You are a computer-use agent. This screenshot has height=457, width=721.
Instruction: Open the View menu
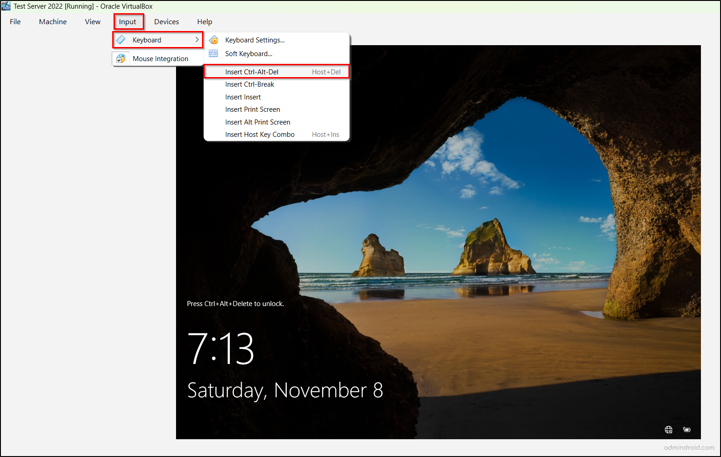[x=93, y=21]
